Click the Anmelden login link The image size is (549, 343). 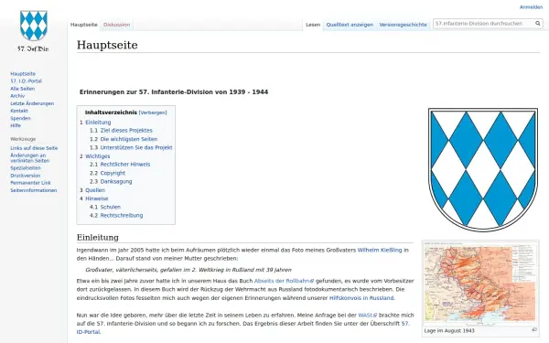pyautogui.click(x=531, y=7)
